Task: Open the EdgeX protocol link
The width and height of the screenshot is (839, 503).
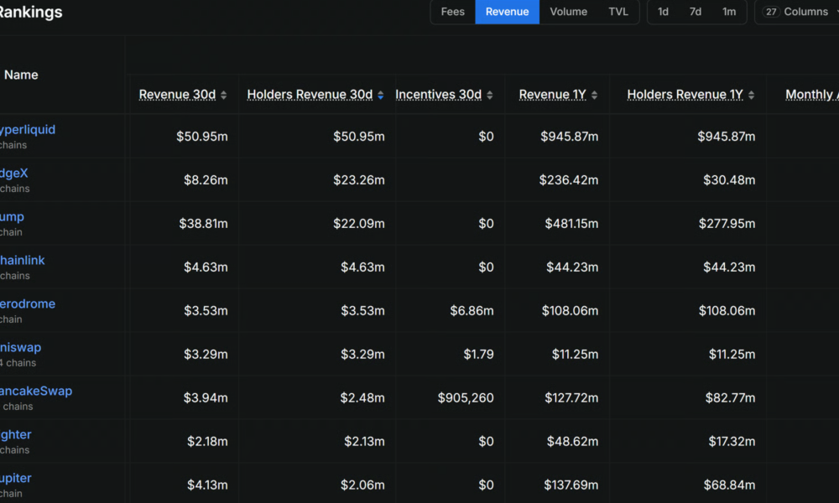Action: (14, 174)
